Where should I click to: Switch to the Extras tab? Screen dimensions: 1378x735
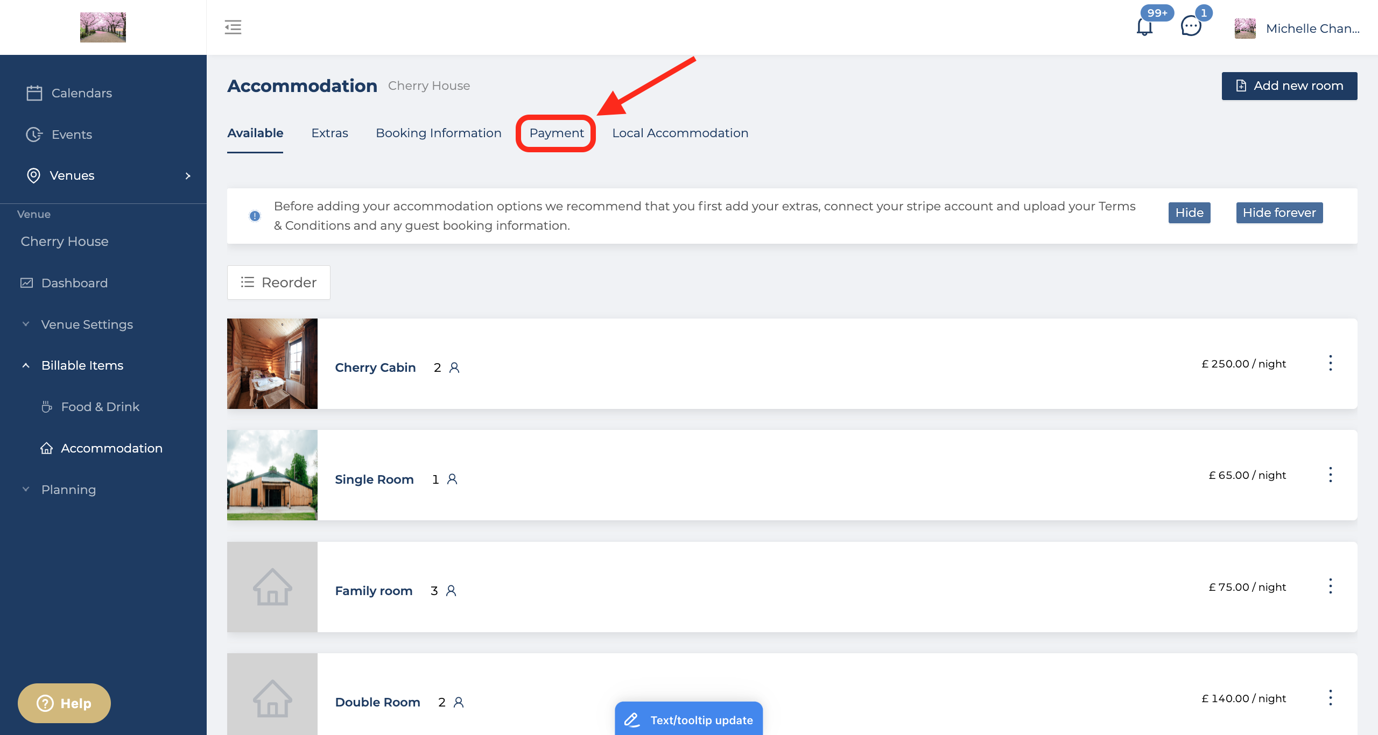click(x=329, y=133)
